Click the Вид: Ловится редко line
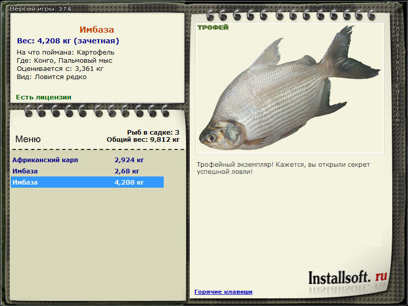This screenshot has width=408, height=306. click(52, 77)
